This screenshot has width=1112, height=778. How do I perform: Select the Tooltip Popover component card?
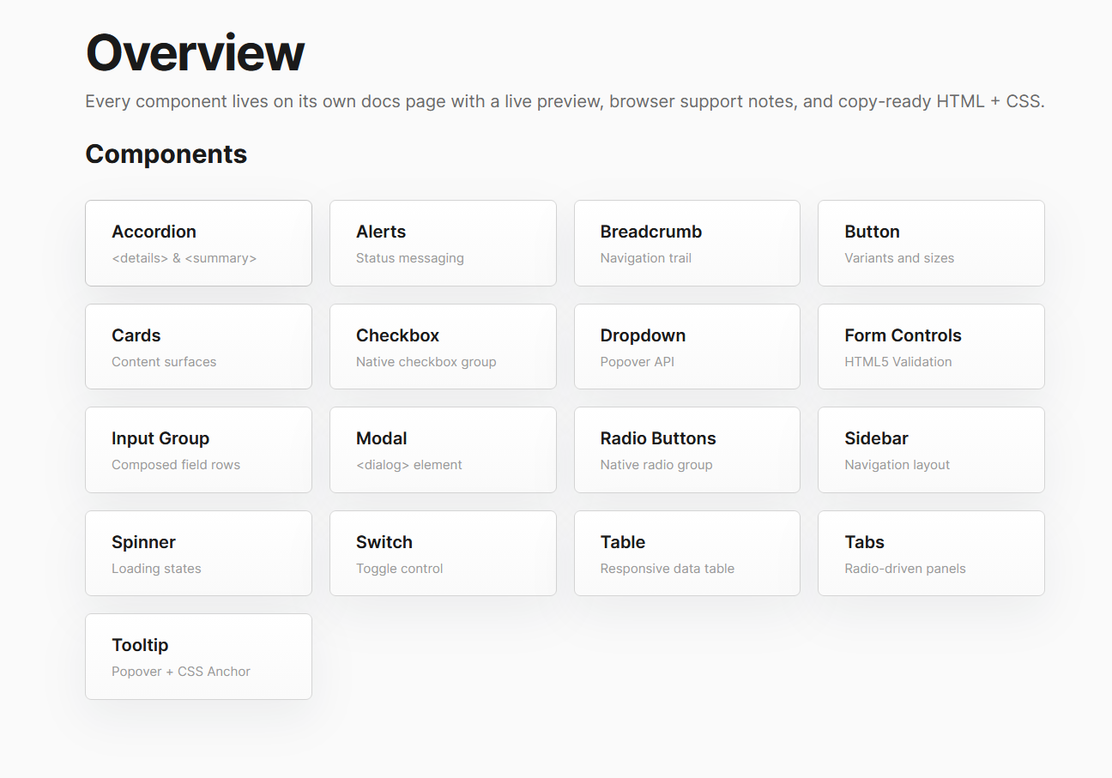(198, 656)
